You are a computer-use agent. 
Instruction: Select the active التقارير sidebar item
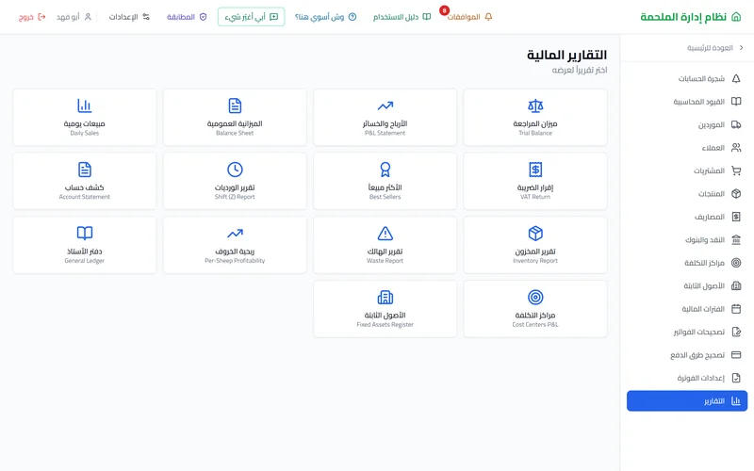pyautogui.click(x=687, y=401)
